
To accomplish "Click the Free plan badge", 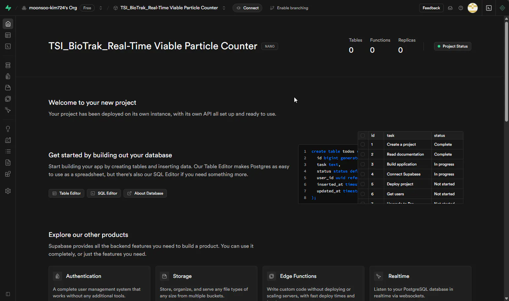I will (87, 8).
